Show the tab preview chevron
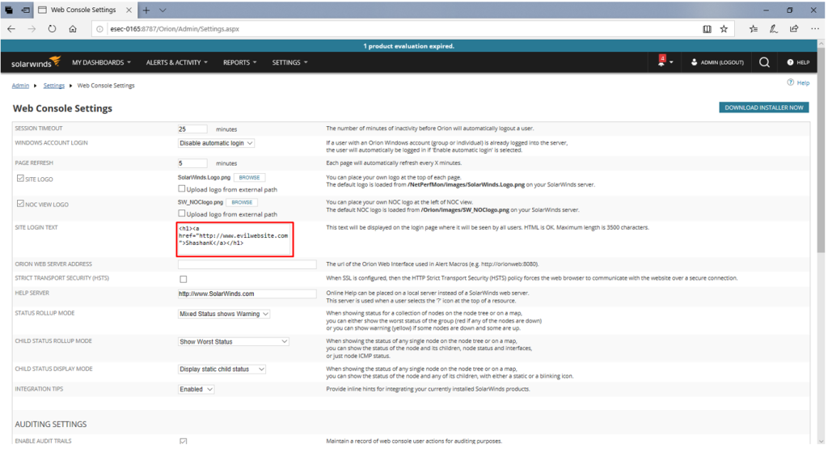The width and height of the screenshot is (828, 452). [163, 10]
